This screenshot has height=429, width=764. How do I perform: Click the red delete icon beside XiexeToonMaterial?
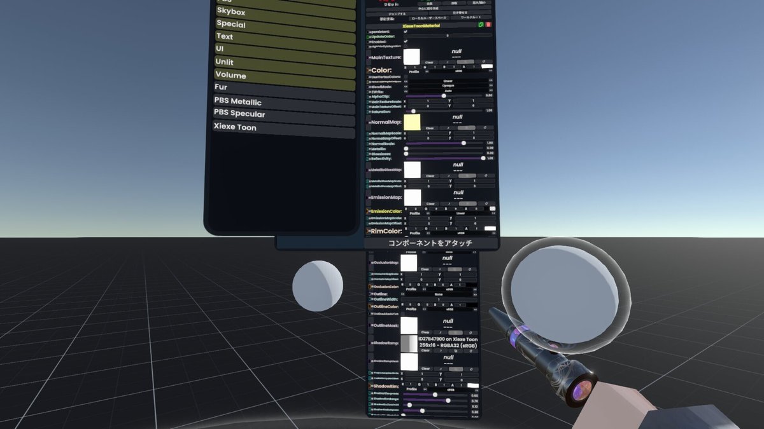488,25
